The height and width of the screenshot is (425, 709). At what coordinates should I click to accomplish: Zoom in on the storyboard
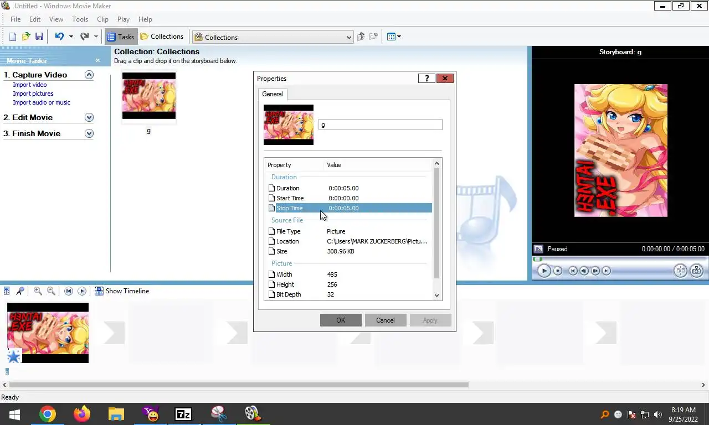point(38,291)
